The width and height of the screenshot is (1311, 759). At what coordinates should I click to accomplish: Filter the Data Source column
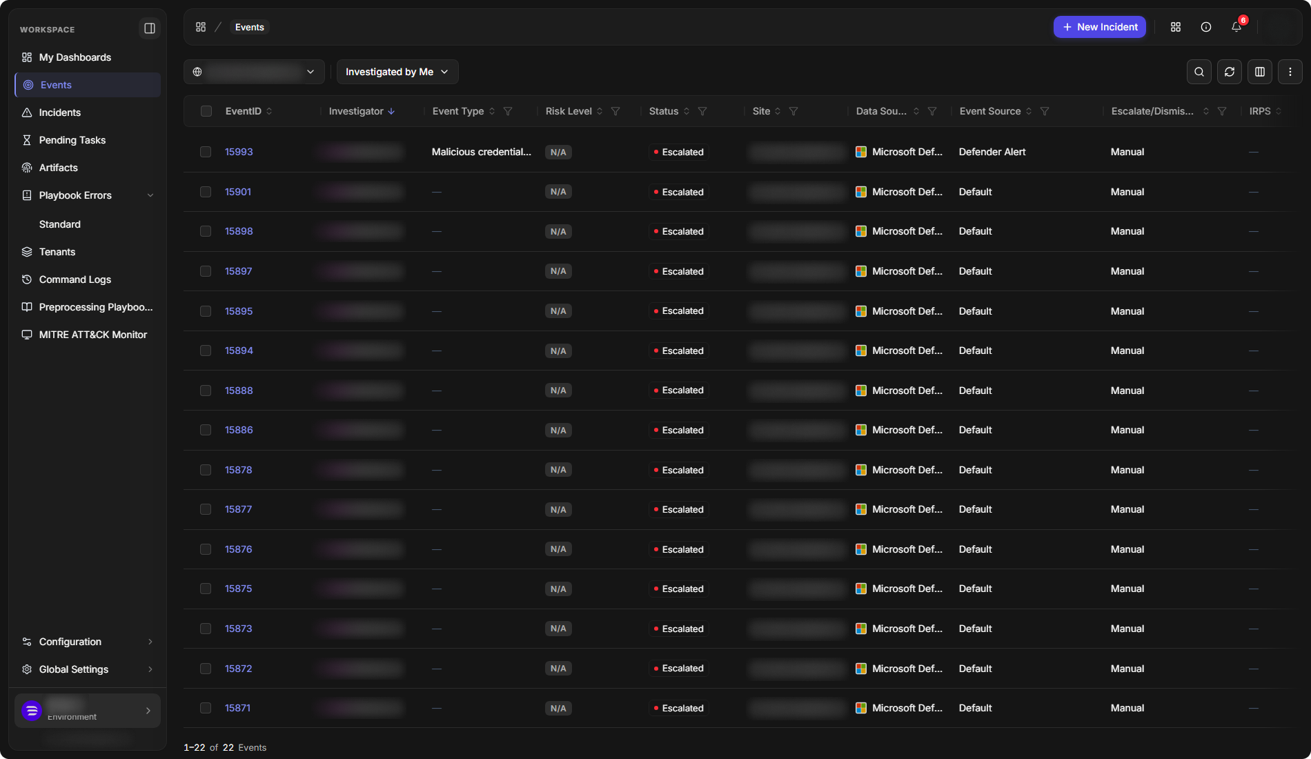click(932, 111)
